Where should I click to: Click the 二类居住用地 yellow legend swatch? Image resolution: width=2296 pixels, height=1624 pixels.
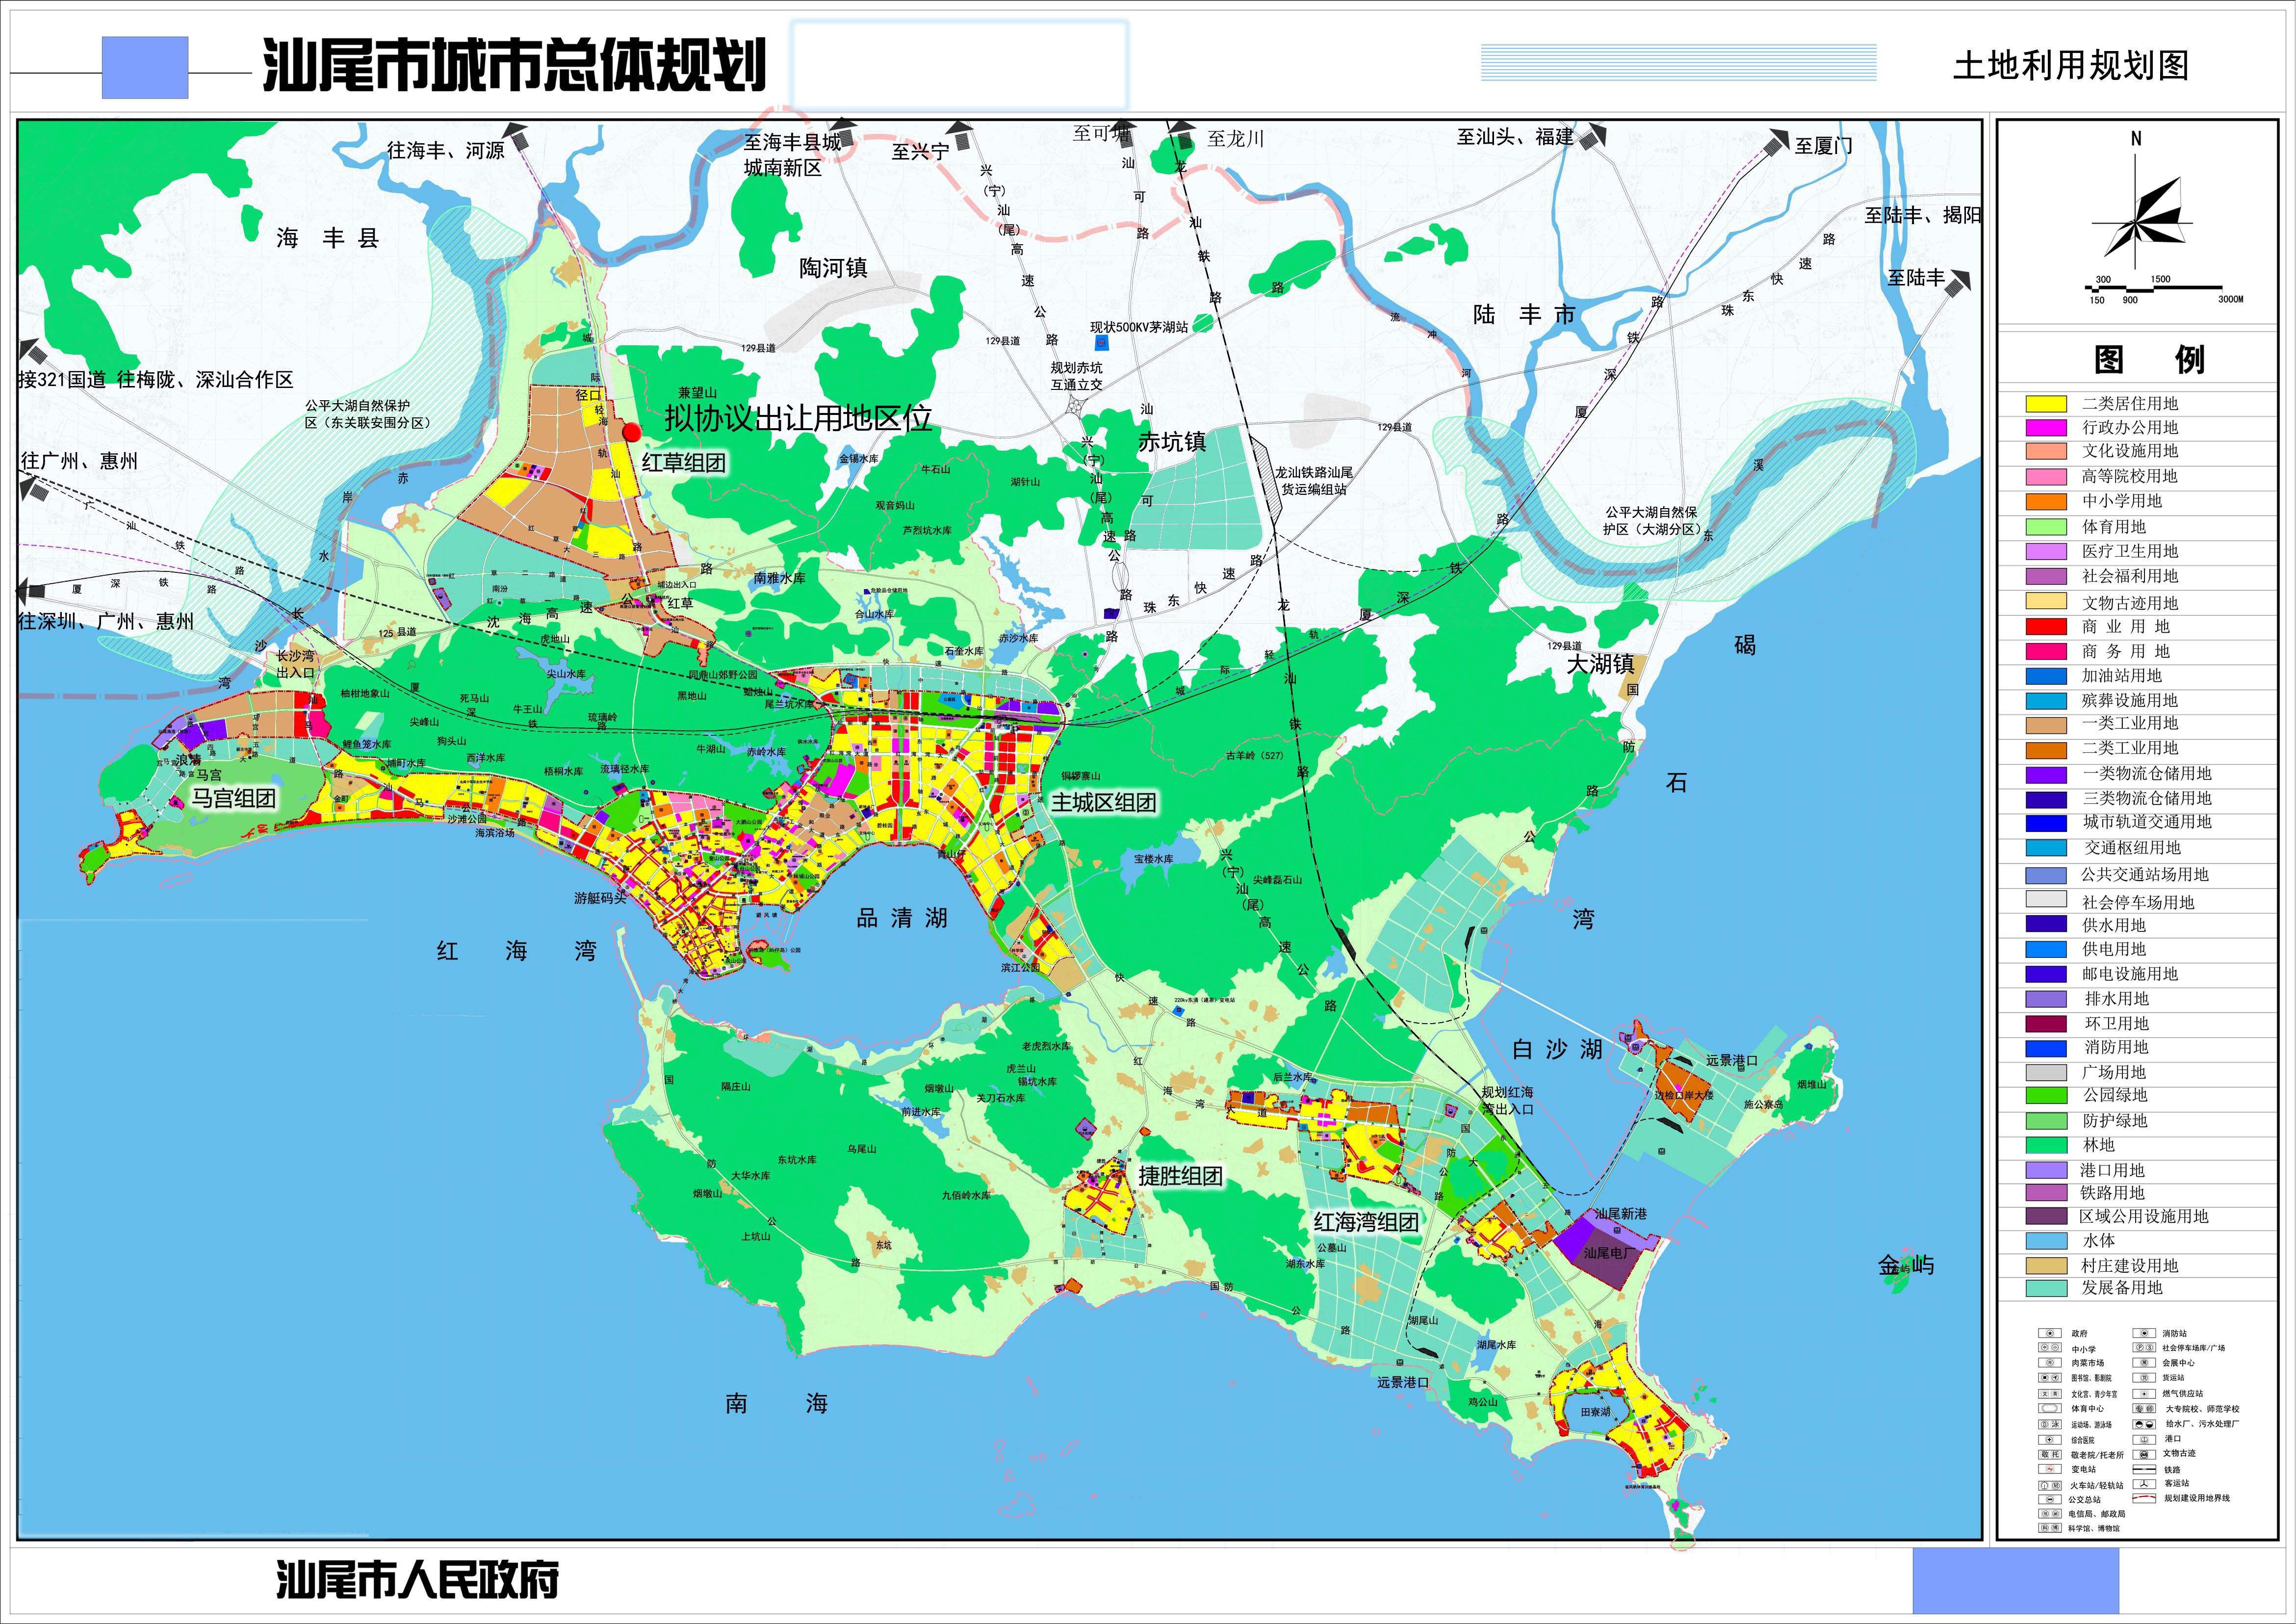point(2046,404)
